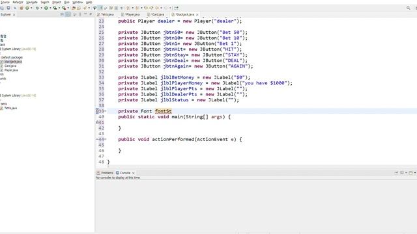
Task: Click the actionPerformed method name
Action: (x=173, y=139)
